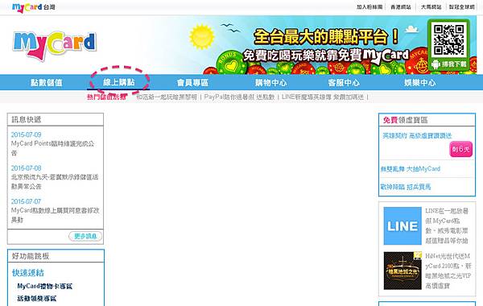Open the HiNet 光世代送 MyCard promo text
Viewport: 483px width, 306px height.
click(448, 271)
